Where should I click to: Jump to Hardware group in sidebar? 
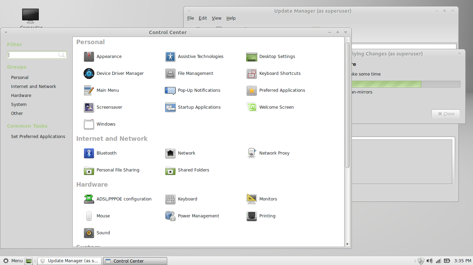21,96
